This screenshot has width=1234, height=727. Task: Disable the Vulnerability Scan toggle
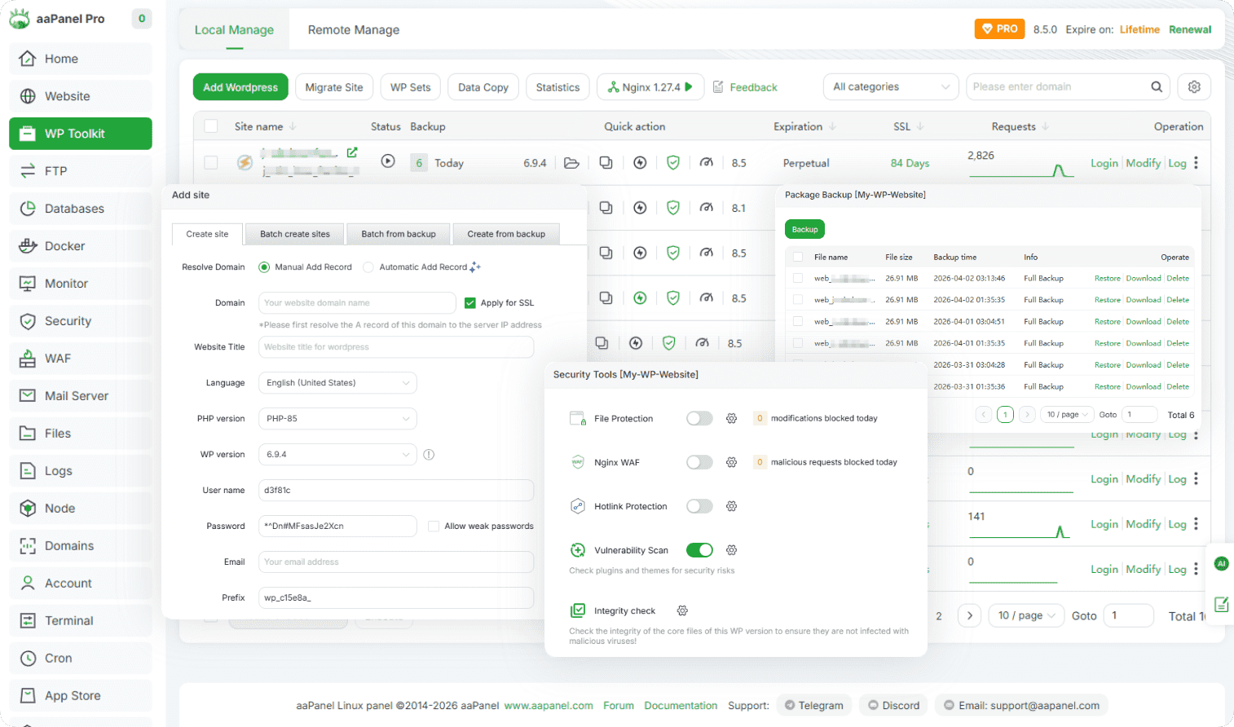(699, 550)
